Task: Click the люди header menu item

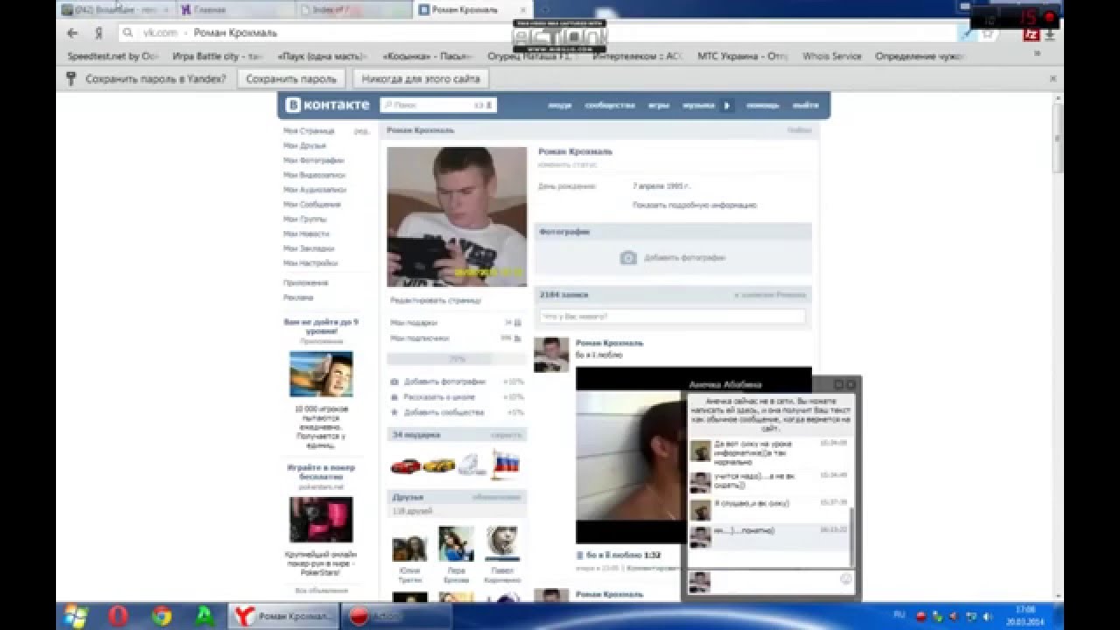Action: click(559, 105)
